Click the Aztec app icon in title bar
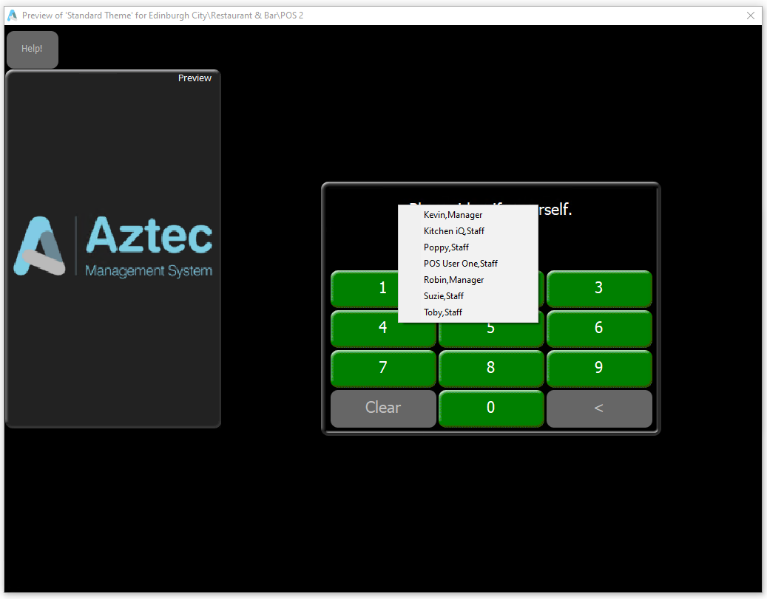This screenshot has width=767, height=599. click(x=12, y=16)
